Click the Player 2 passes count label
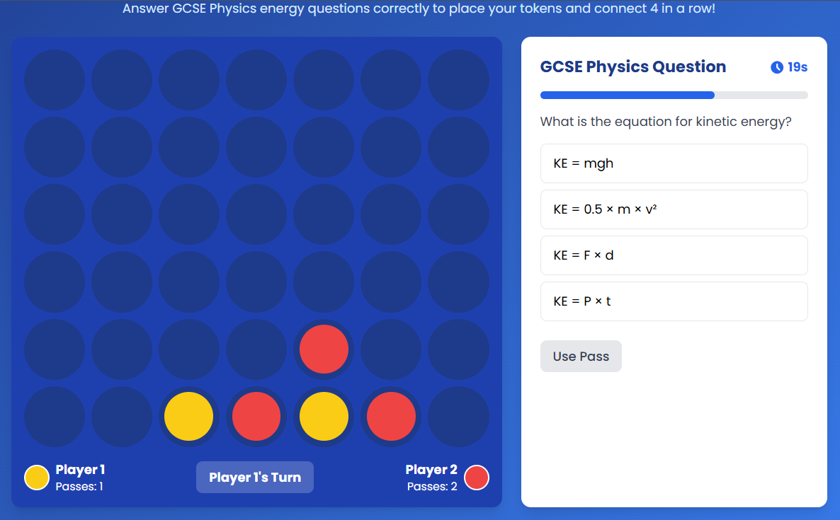The image size is (840, 520). tap(432, 486)
